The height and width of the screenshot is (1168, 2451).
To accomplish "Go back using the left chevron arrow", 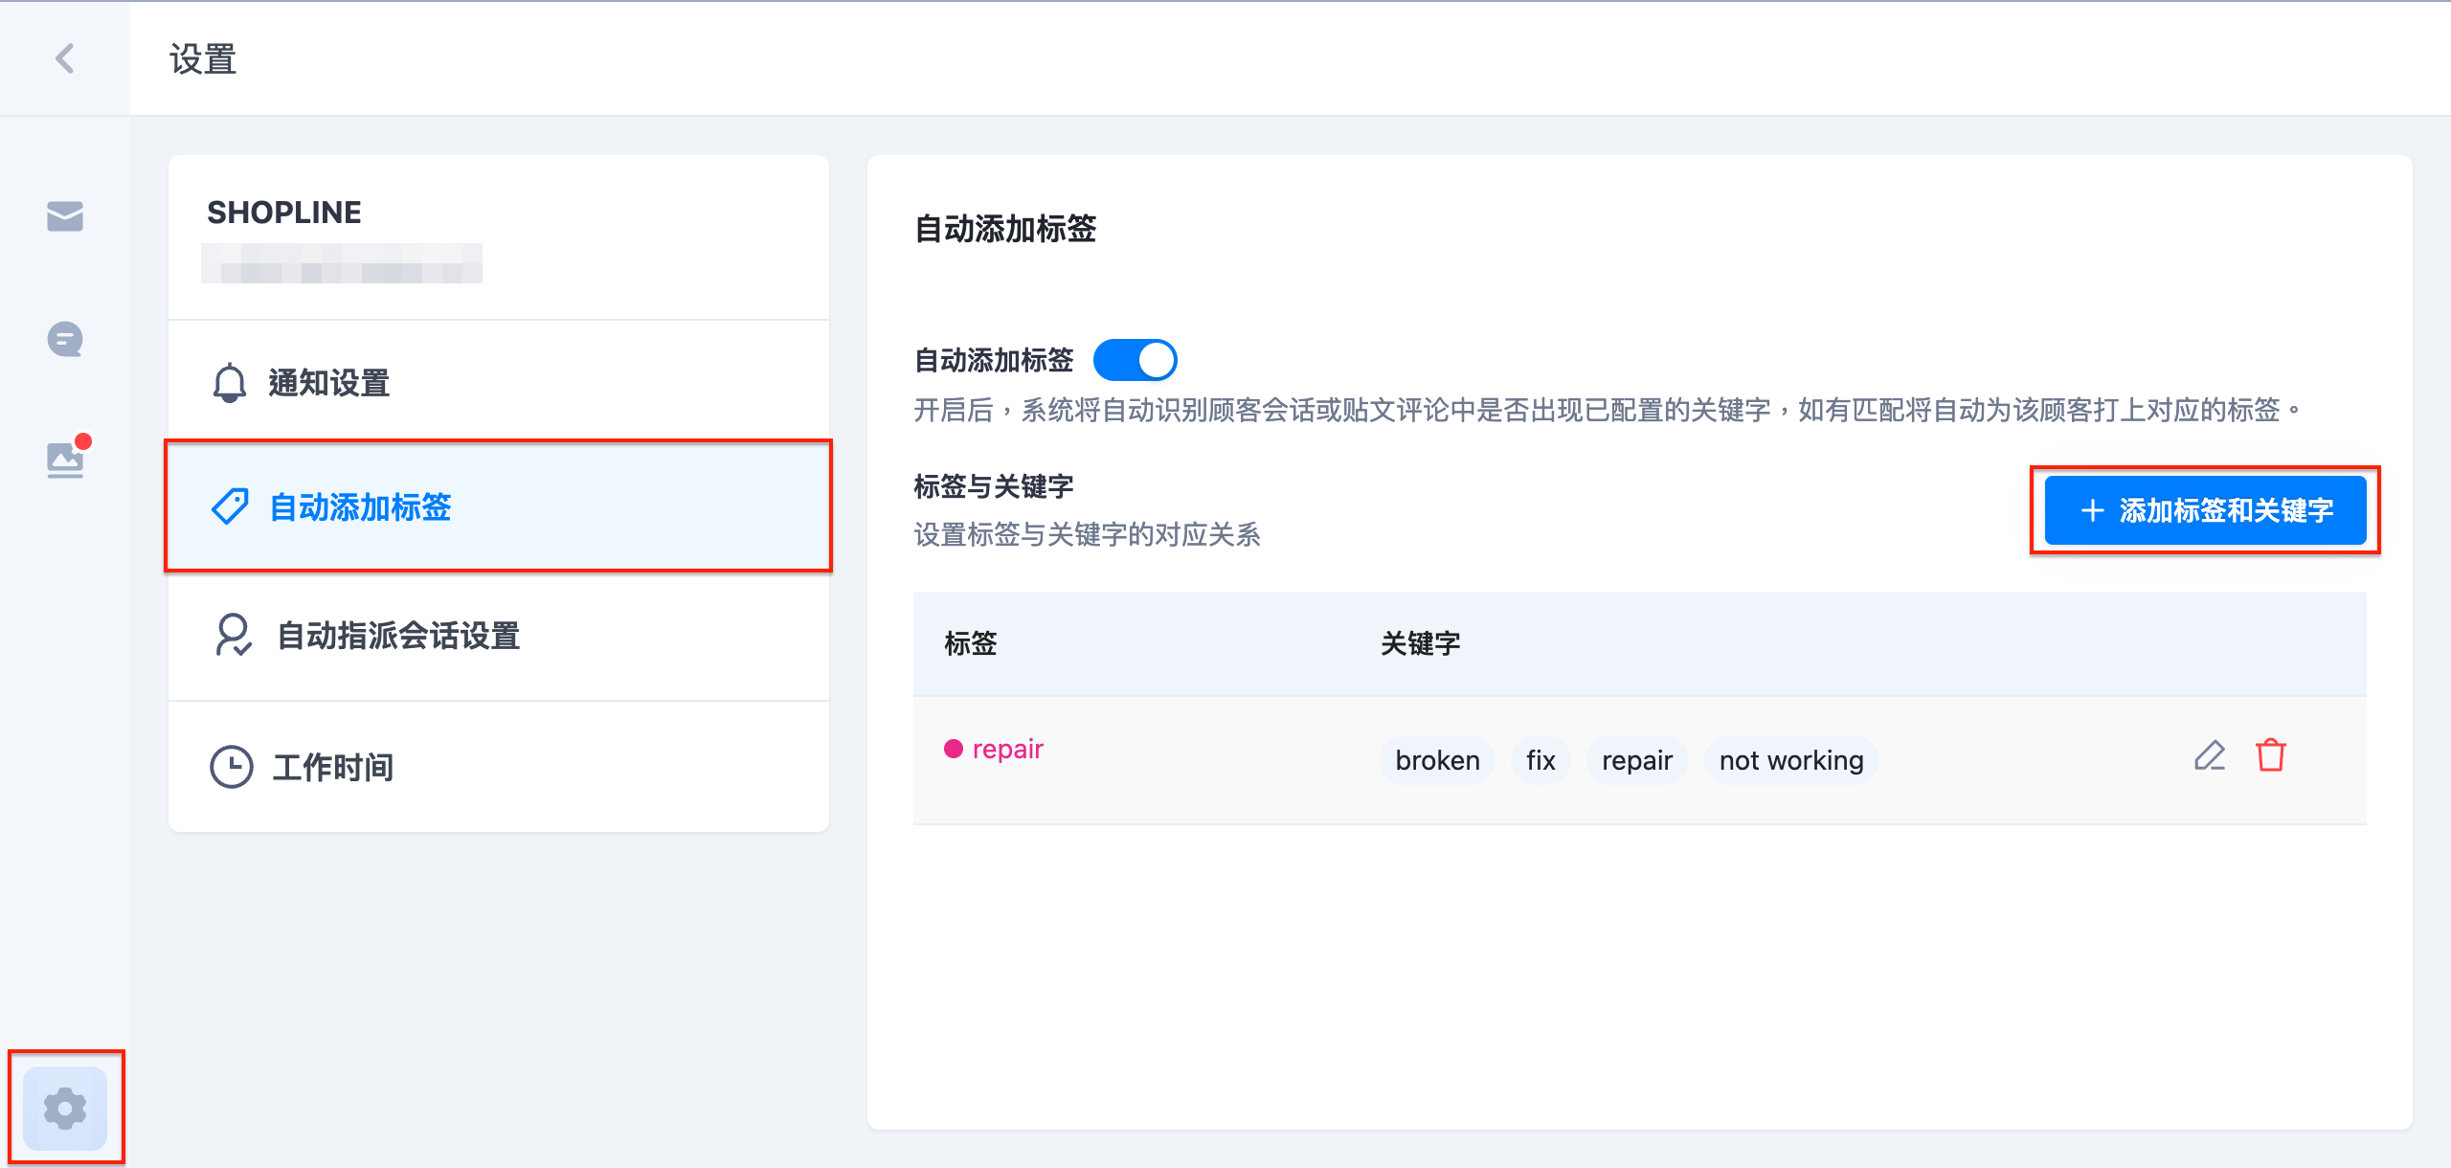I will 65,59.
